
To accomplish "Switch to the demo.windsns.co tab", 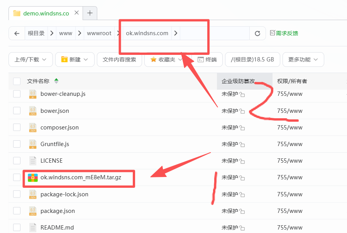I will 46,13.
